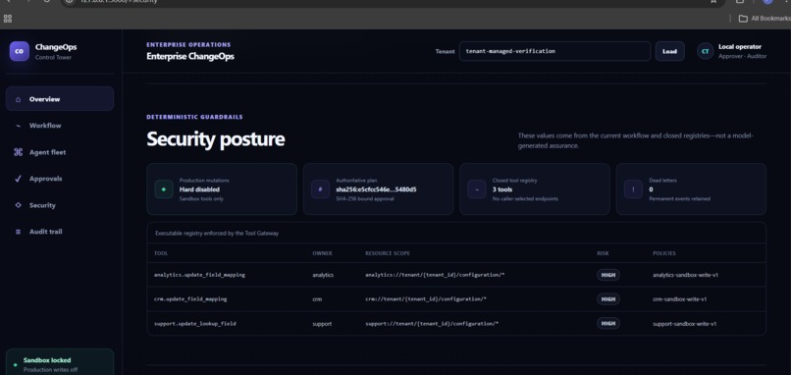Select the support.update_lookup_field tool row
This screenshot has height=375, width=791.
click(456, 324)
